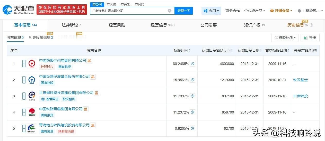
Task: Open 甘肃省铁路投资建设集团有限公司 company link
Action: [x=66, y=93]
